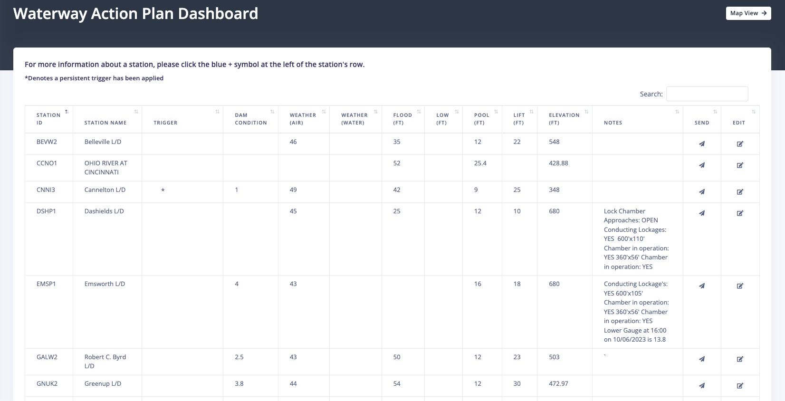
Task: Sort by Elevation (FT) column header
Action: (x=564, y=119)
